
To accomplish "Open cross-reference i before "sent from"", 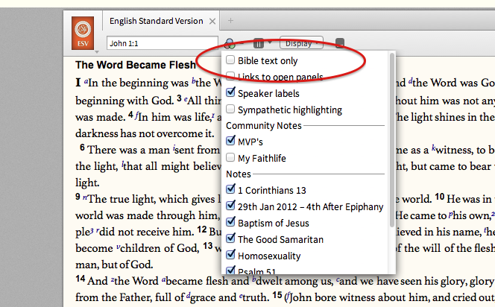I will click(174, 148).
